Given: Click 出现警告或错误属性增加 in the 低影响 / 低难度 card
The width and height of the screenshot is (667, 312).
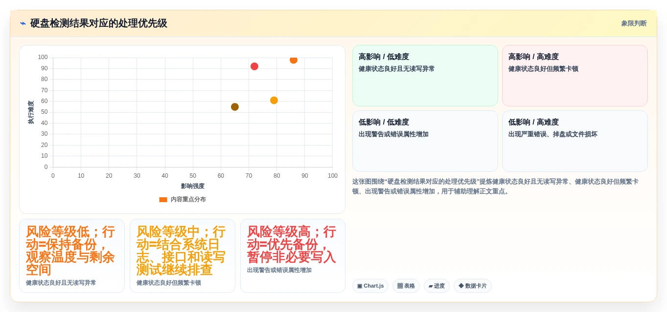Looking at the screenshot, I should [x=393, y=134].
